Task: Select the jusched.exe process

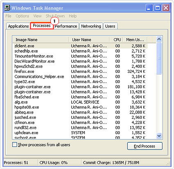Action: point(80,117)
